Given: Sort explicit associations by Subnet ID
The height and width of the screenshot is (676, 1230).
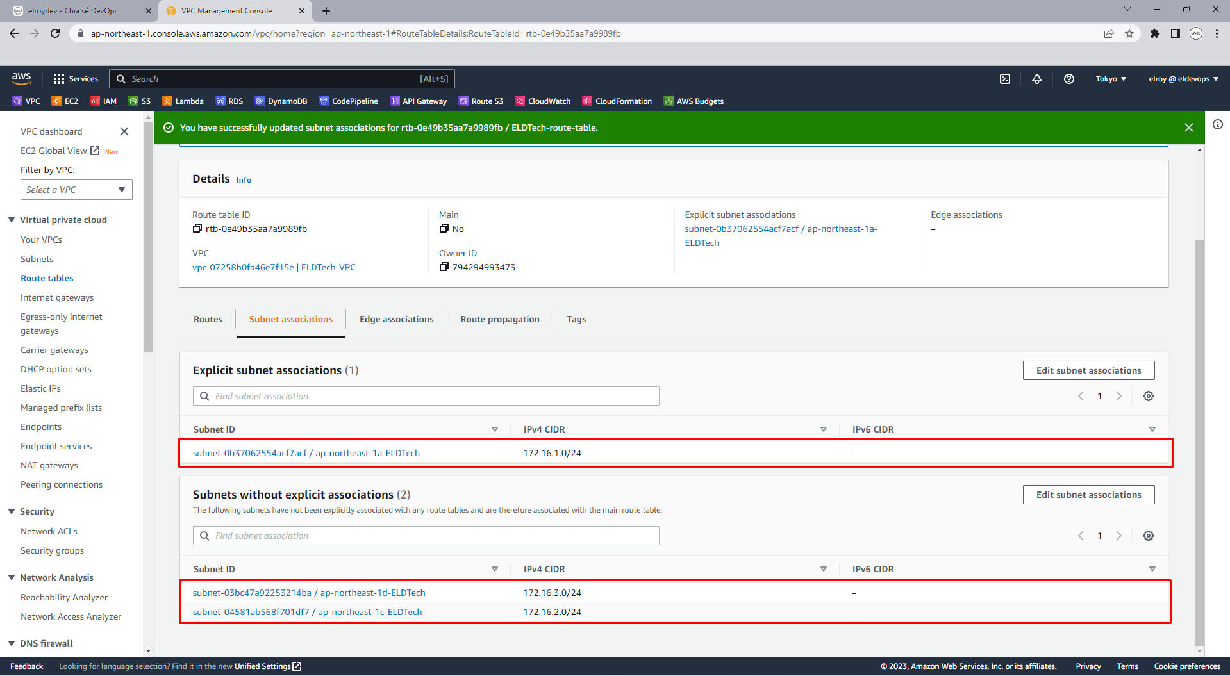Looking at the screenshot, I should 495,429.
